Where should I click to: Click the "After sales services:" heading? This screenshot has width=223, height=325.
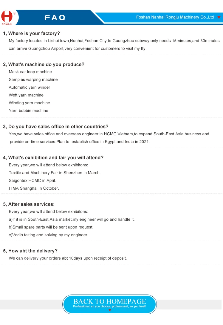click(x=29, y=204)
